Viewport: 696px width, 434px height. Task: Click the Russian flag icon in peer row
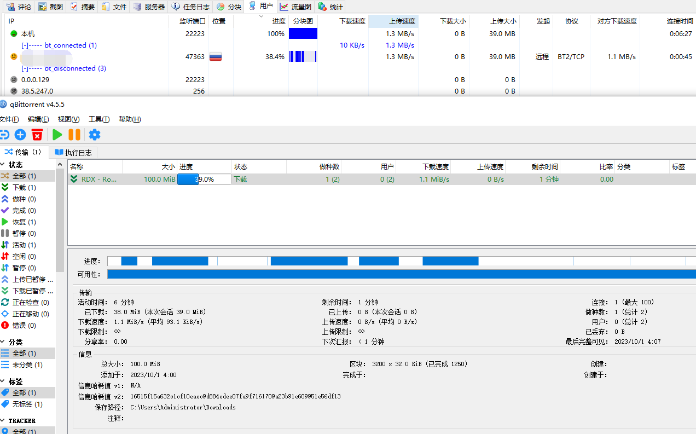216,57
